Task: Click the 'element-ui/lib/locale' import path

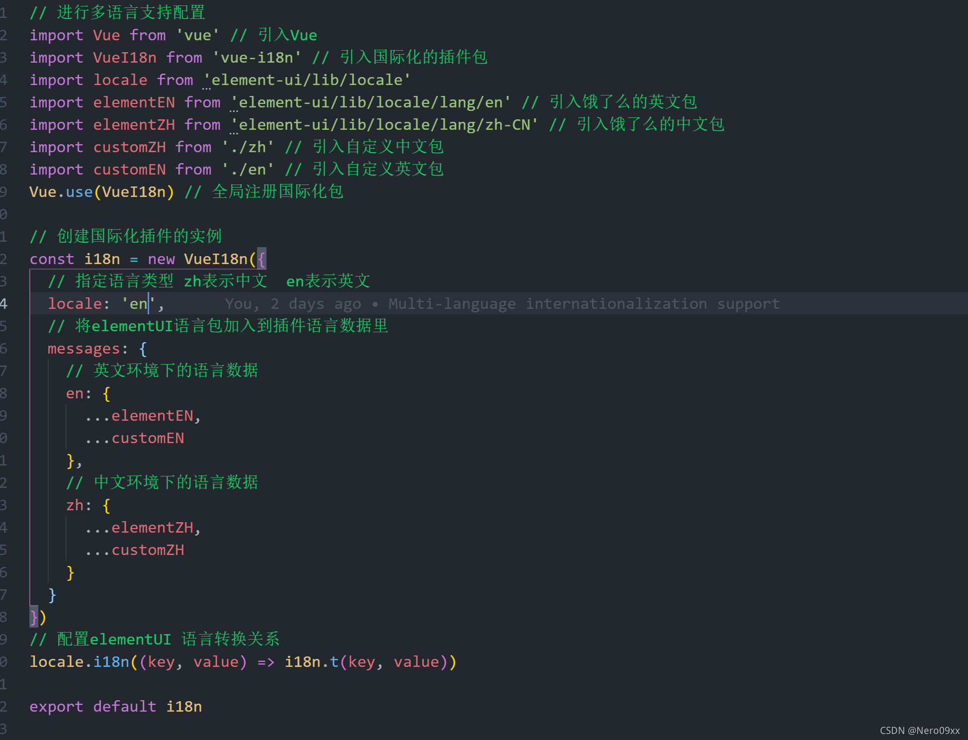Action: click(307, 80)
